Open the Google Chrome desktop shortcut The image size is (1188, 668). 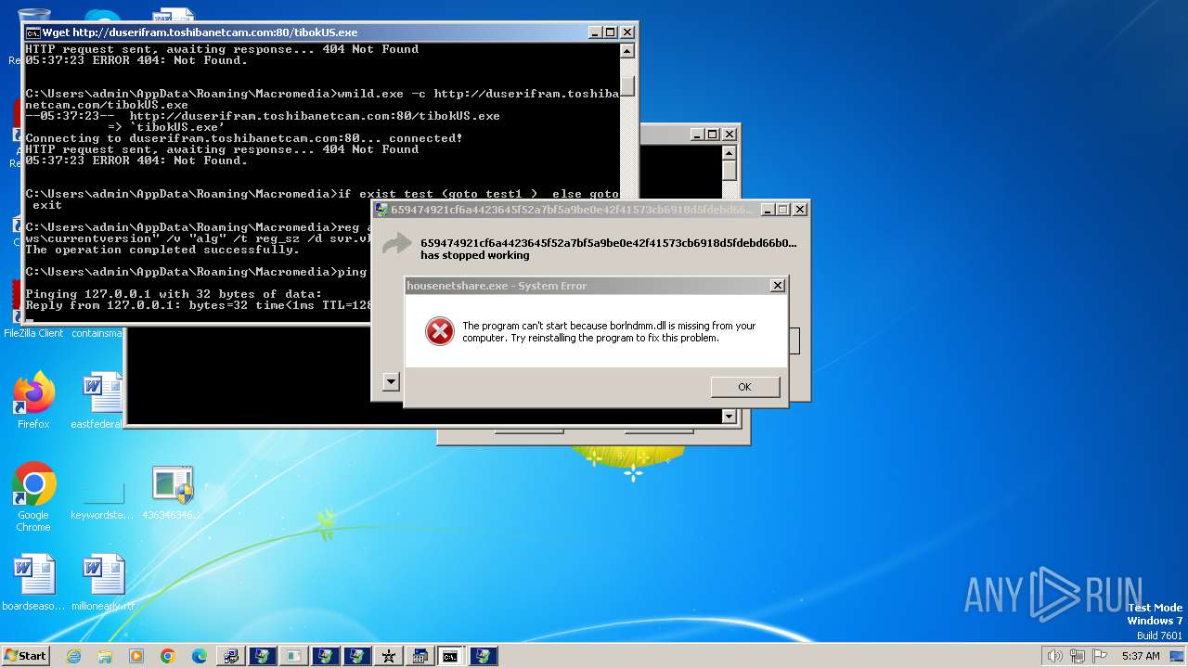pos(33,497)
